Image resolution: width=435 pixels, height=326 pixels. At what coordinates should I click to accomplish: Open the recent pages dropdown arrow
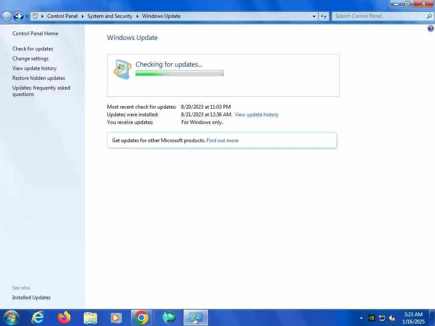click(x=27, y=17)
